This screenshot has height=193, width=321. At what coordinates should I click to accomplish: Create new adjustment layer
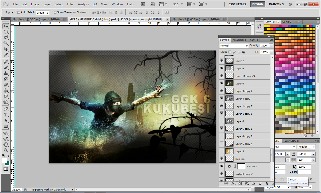[247, 184]
